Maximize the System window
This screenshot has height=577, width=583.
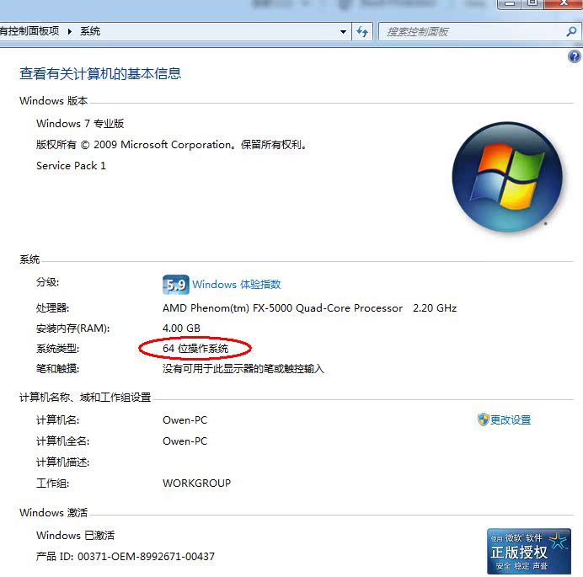coord(532,3)
